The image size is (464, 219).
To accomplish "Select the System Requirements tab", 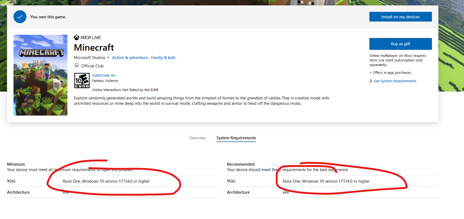I will 236,138.
